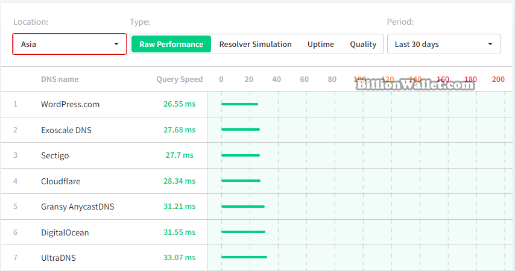Click Sectigo's green speed bar

[x=241, y=155]
